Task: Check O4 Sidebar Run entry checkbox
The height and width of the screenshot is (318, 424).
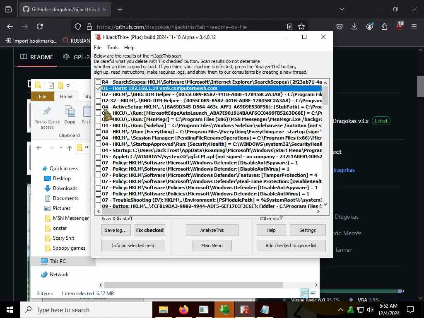Action: (98, 125)
